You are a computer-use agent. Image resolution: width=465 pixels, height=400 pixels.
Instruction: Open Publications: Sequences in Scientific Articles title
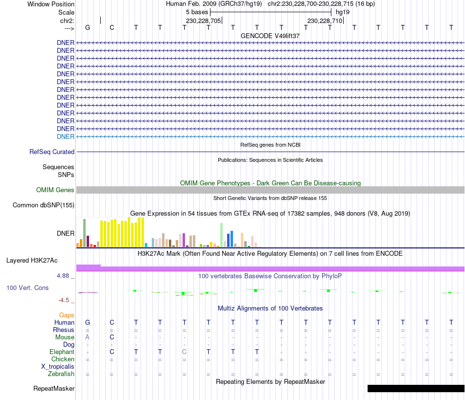[x=270, y=160]
